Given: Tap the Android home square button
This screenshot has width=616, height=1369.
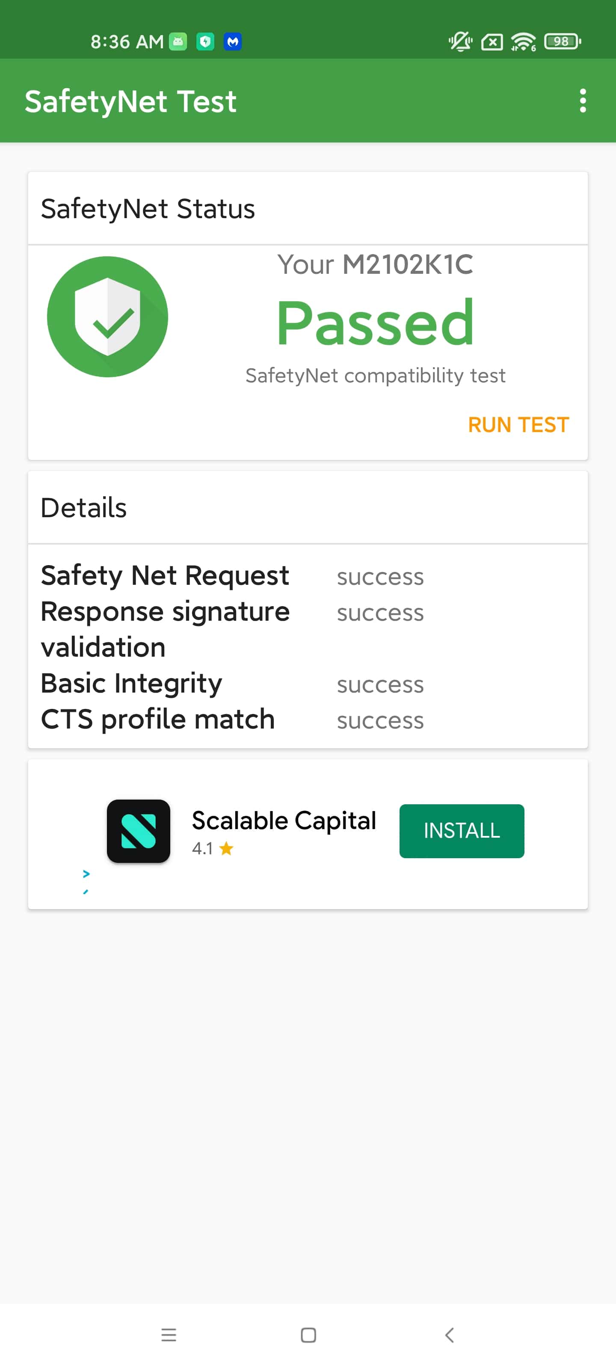Looking at the screenshot, I should 308,1334.
